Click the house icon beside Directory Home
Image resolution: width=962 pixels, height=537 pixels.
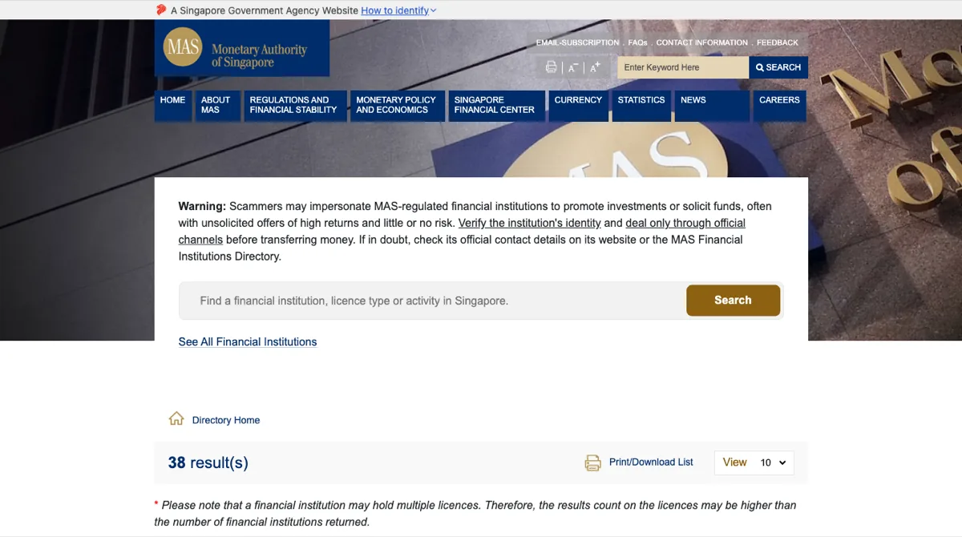pos(176,419)
